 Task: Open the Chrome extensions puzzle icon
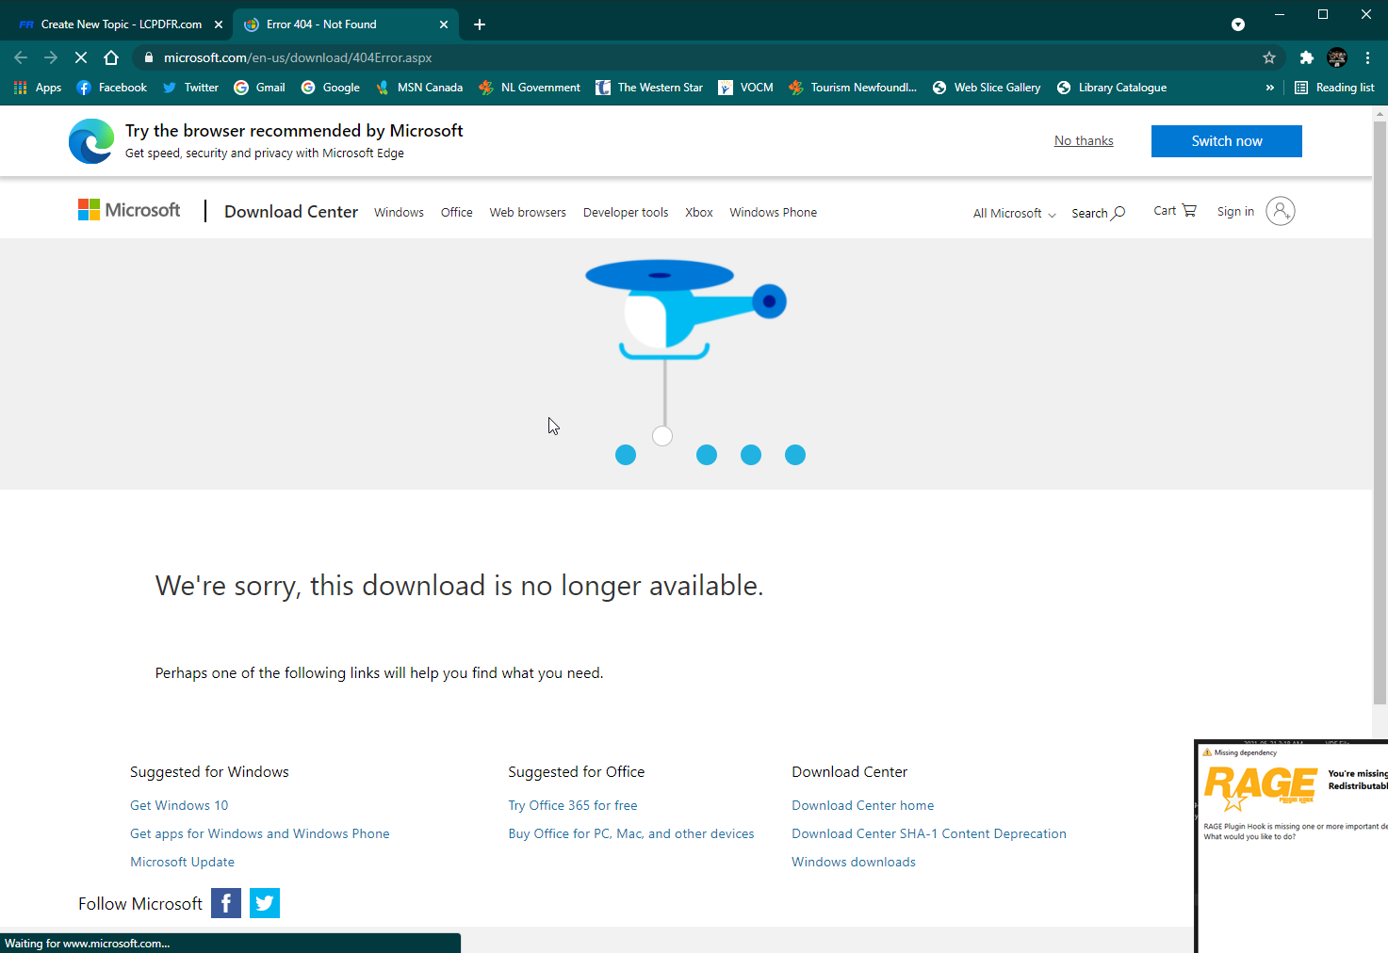1306,57
